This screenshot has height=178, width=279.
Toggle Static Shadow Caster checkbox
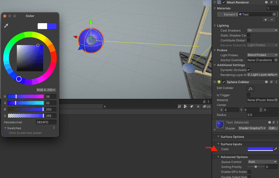point(248,35)
